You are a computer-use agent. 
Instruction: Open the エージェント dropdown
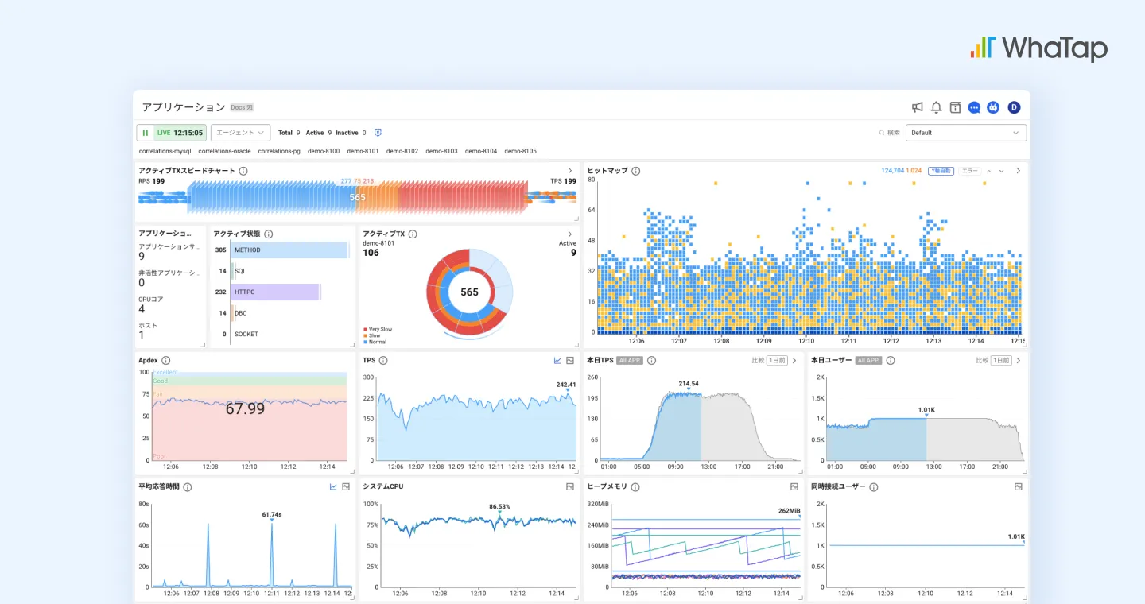tap(241, 133)
